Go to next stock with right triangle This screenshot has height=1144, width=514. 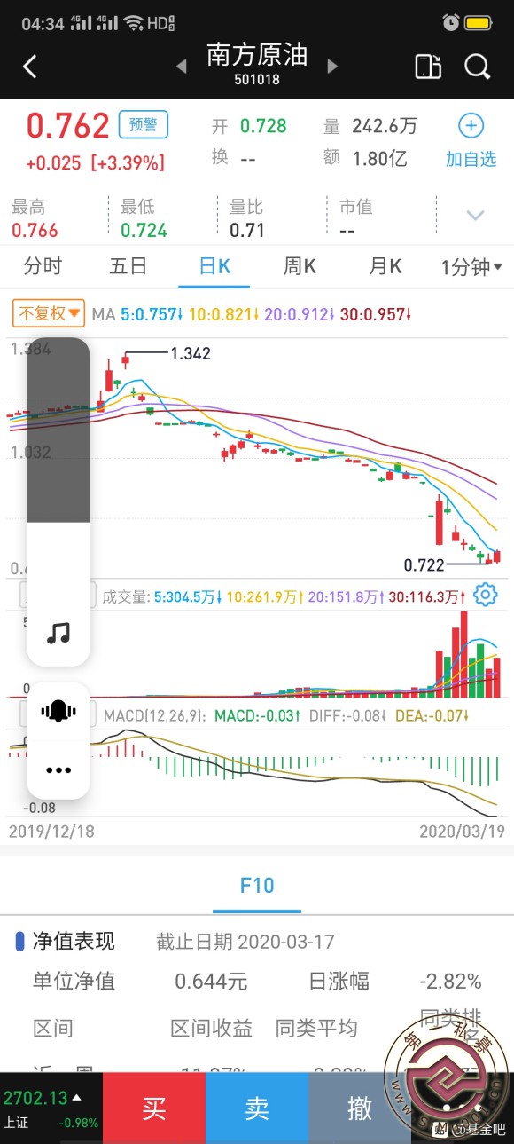tap(332, 66)
